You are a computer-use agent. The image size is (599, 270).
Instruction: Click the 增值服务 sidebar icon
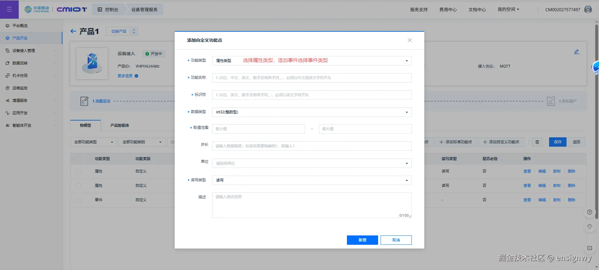7,101
